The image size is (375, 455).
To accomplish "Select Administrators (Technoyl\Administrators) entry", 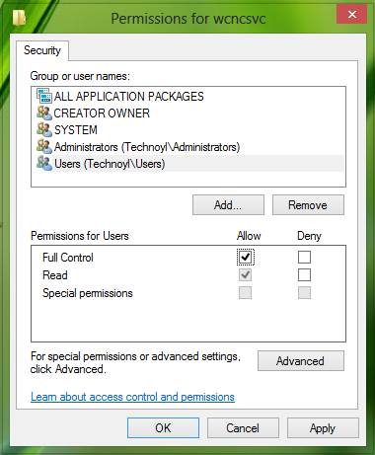I will (147, 147).
